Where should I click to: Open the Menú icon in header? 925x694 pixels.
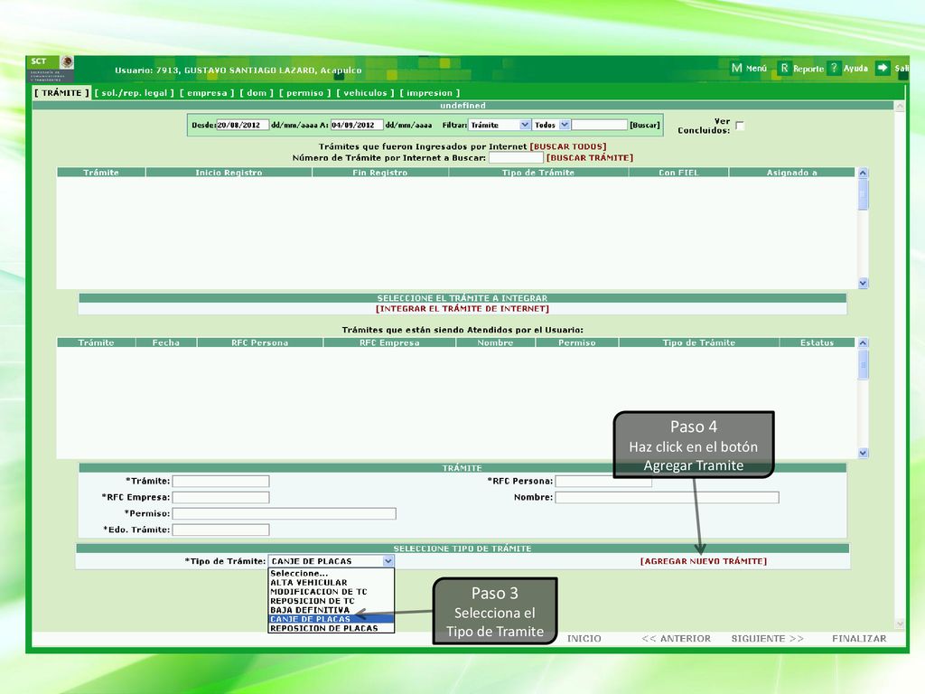[736, 68]
